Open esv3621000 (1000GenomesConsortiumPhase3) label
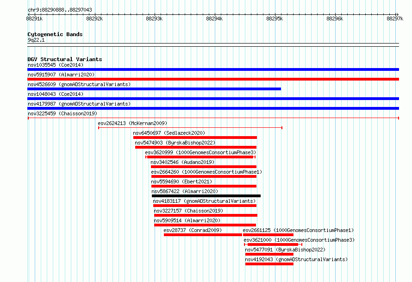This screenshot has height=282, width=412. pyautogui.click(x=299, y=240)
